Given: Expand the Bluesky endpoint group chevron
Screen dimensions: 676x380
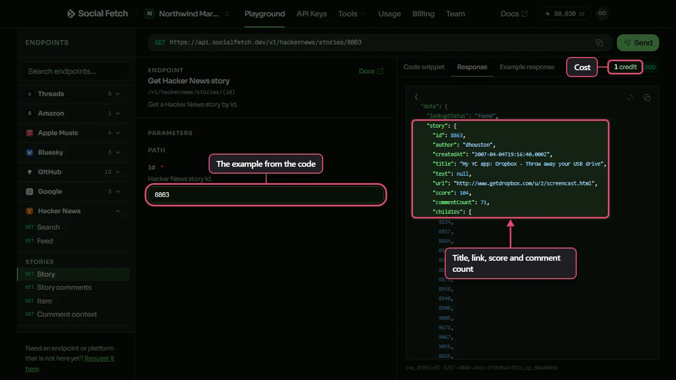Looking at the screenshot, I should tap(118, 153).
